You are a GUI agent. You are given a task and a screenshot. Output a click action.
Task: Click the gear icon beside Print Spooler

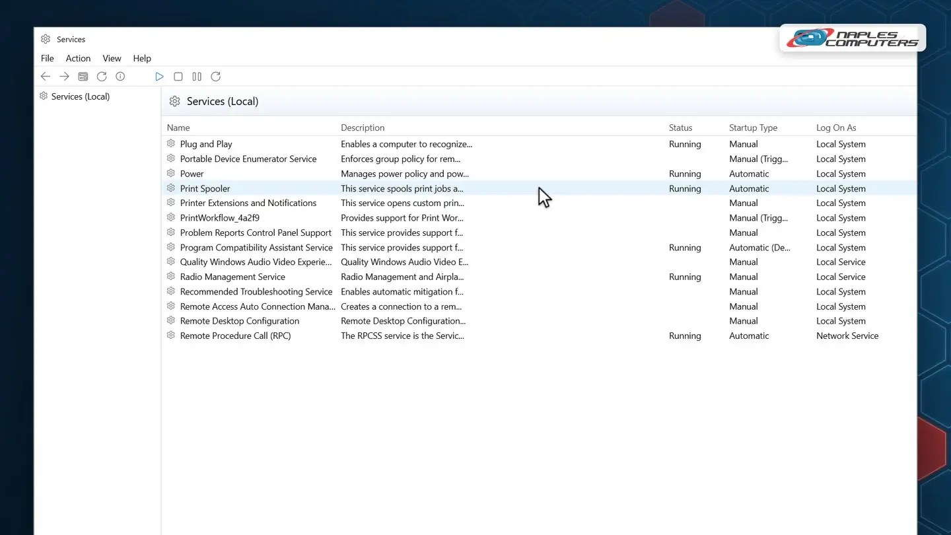click(171, 188)
